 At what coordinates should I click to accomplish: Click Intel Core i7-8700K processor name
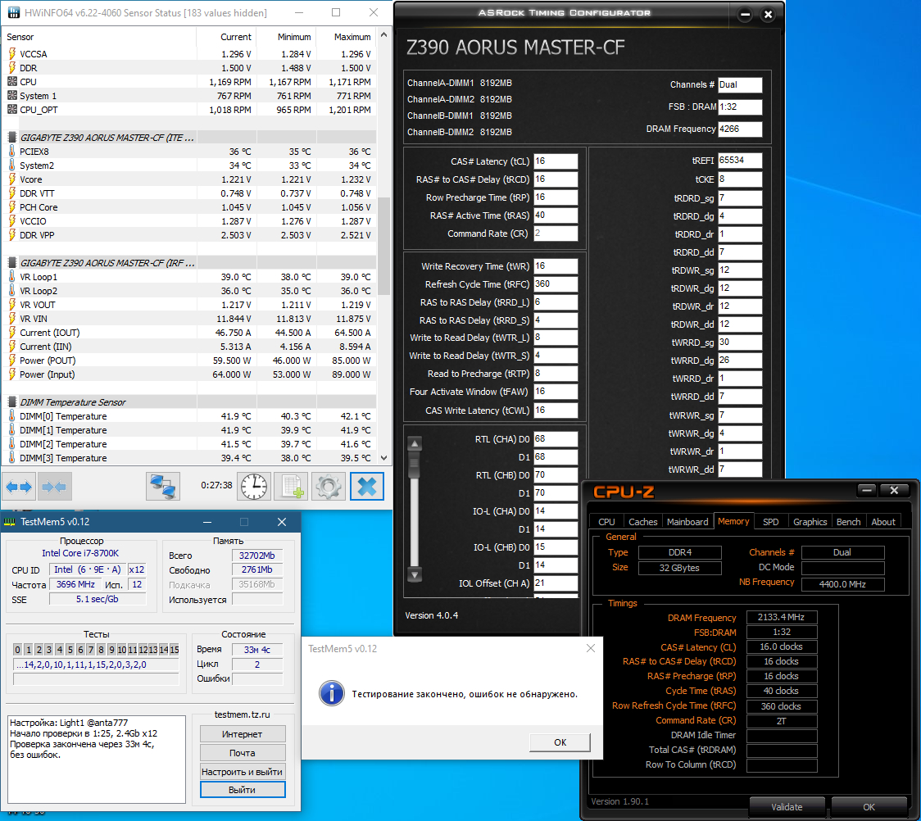pyautogui.click(x=79, y=553)
